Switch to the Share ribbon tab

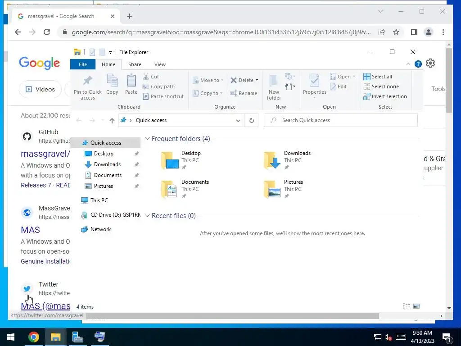point(135,64)
